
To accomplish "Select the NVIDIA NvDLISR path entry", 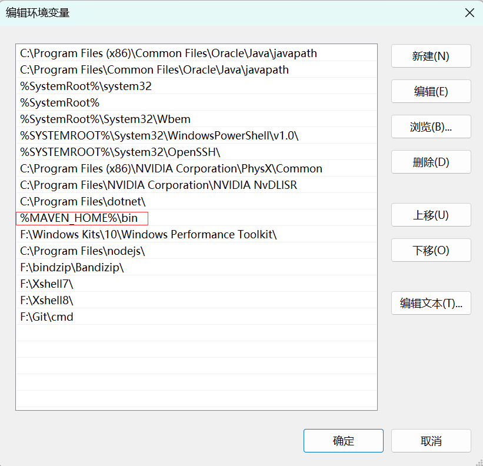I will (x=196, y=185).
